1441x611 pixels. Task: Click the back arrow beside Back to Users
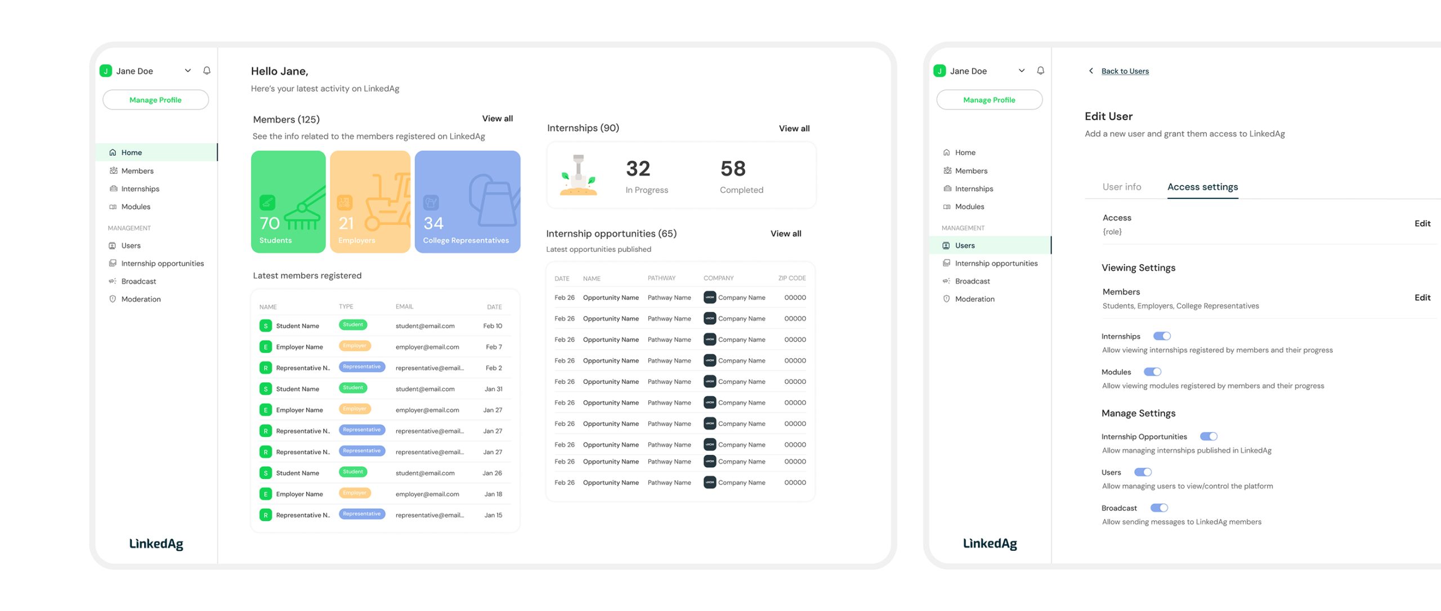point(1091,71)
